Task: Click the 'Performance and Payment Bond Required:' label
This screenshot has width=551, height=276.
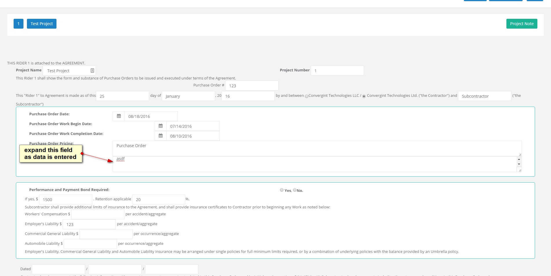Action: 69,190
